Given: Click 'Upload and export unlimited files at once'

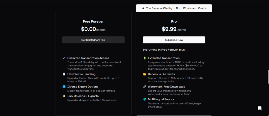Looking at the screenshot, I should [92, 100].
